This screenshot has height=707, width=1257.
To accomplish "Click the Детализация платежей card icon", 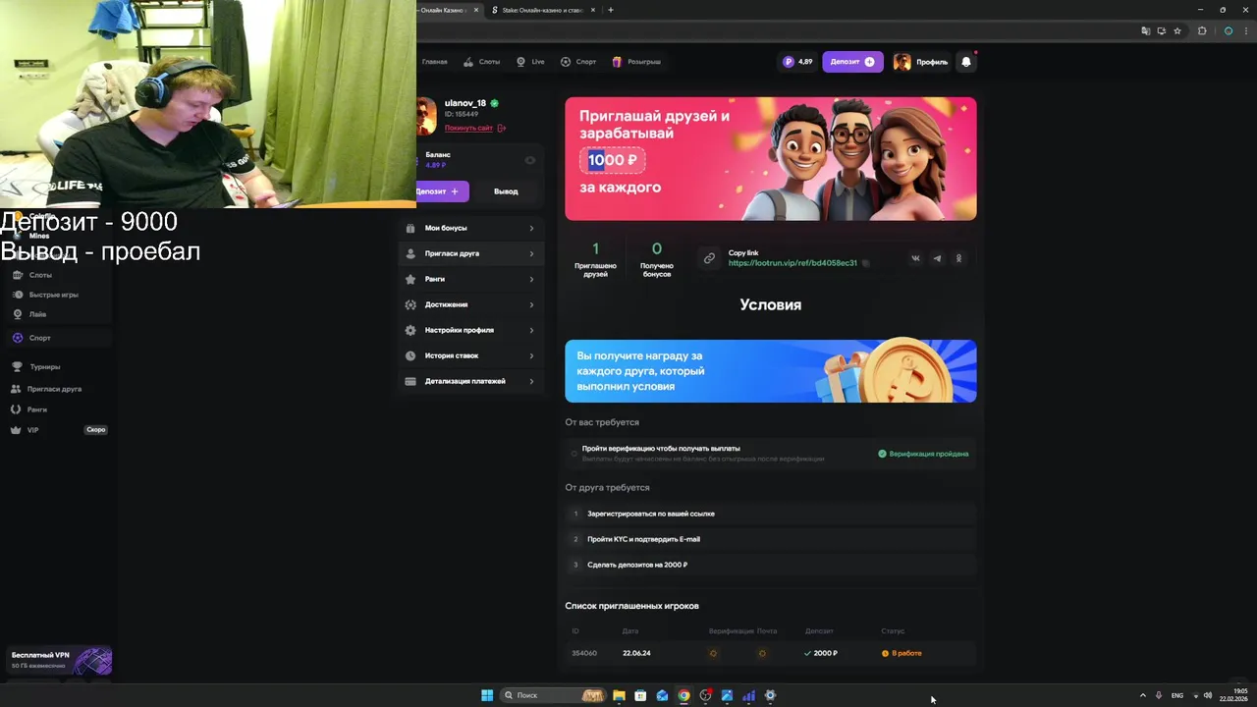I will 410,381.
